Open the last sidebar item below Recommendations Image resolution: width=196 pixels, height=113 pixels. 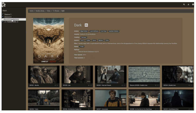11,22
